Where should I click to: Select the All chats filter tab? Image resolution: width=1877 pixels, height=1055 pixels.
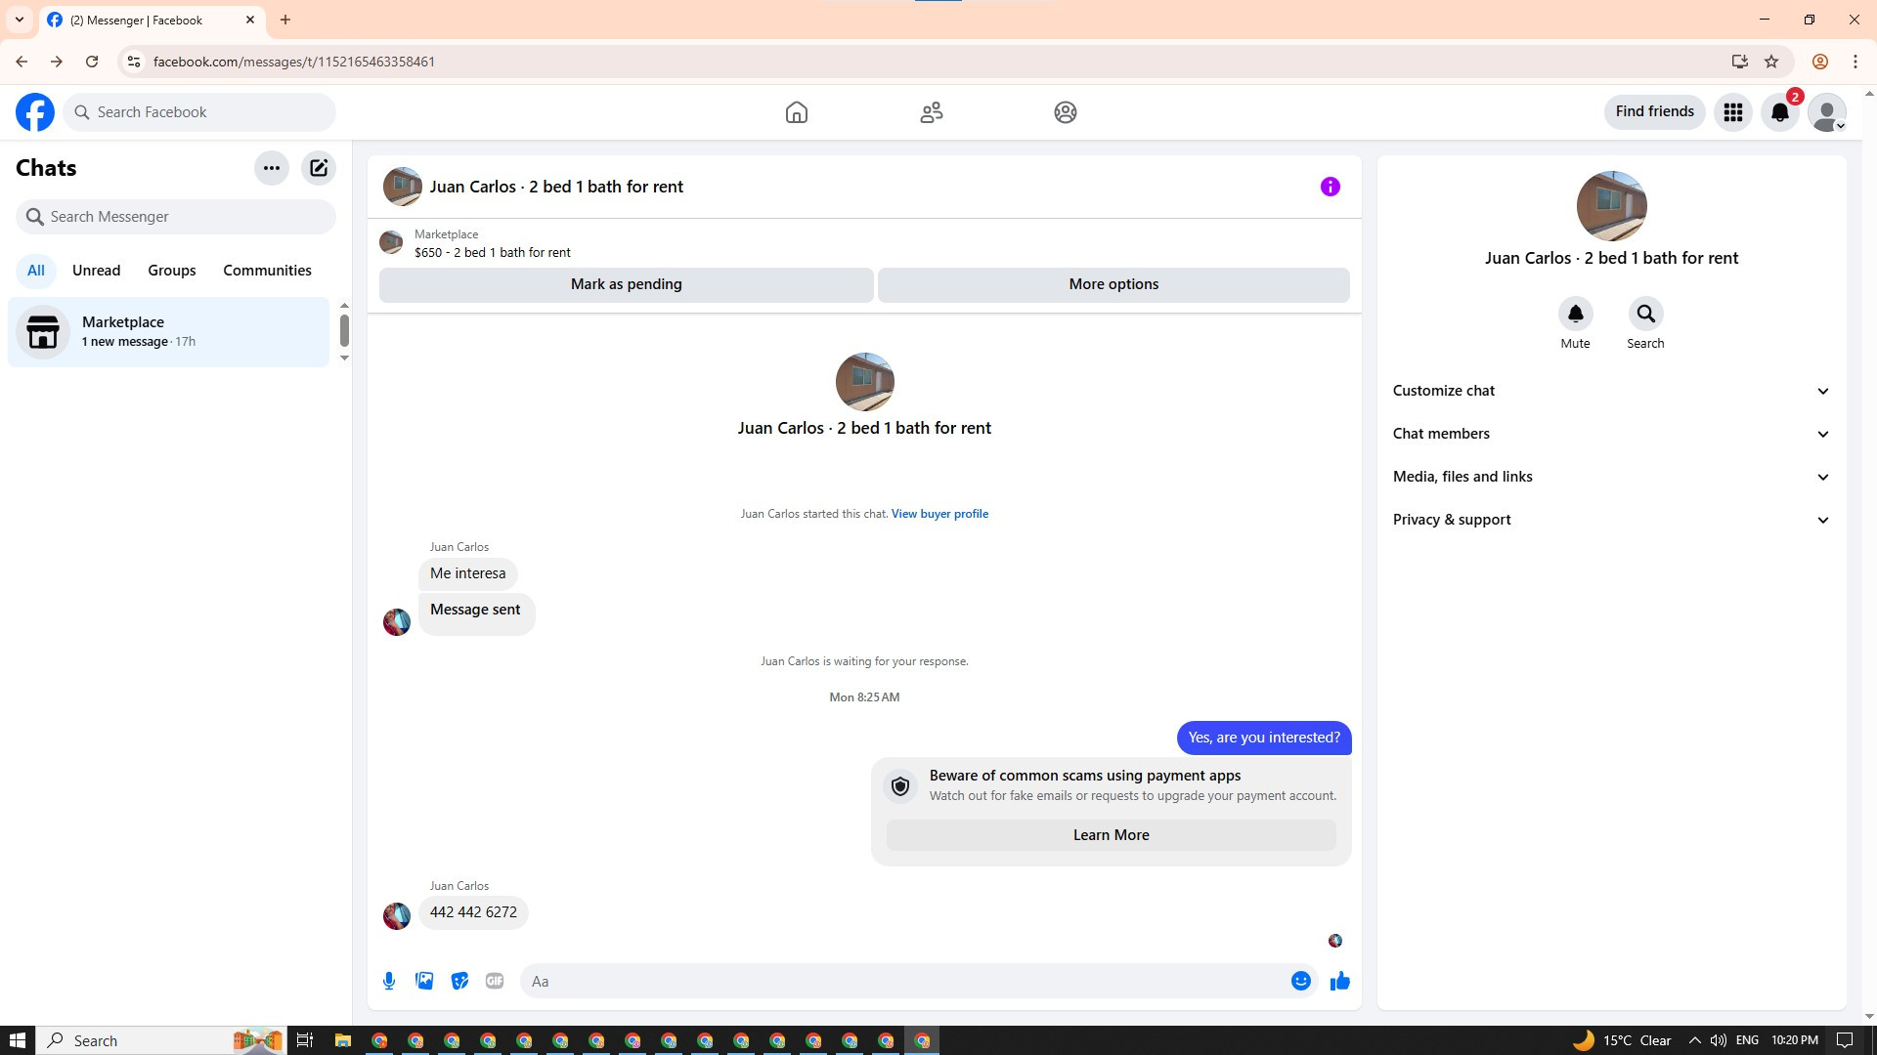click(36, 271)
